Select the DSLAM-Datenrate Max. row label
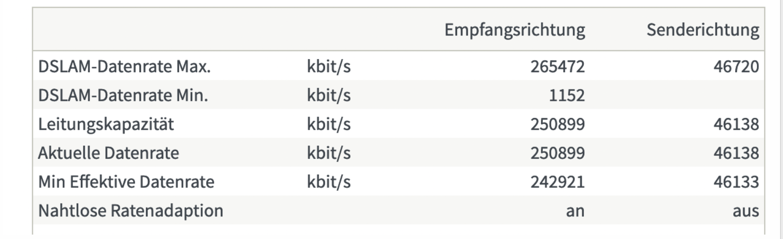Image resolution: width=783 pixels, height=239 pixels. coord(124,66)
